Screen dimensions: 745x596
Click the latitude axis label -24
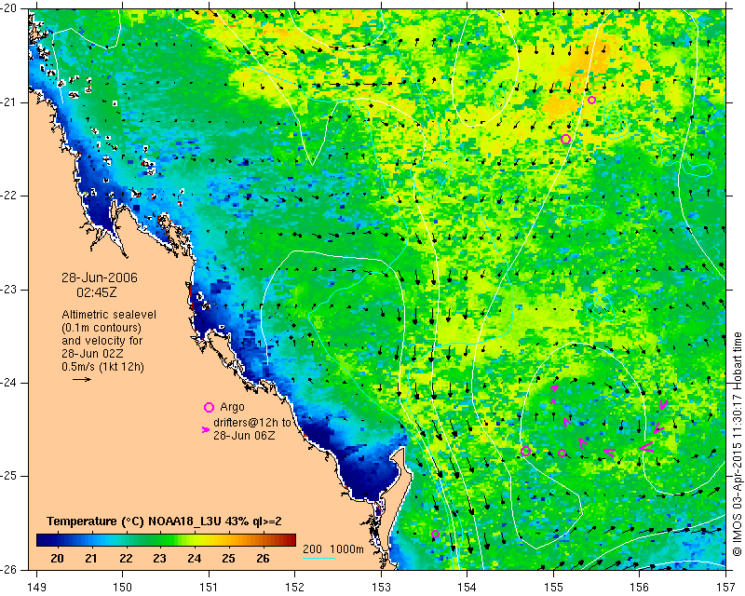(x=10, y=383)
